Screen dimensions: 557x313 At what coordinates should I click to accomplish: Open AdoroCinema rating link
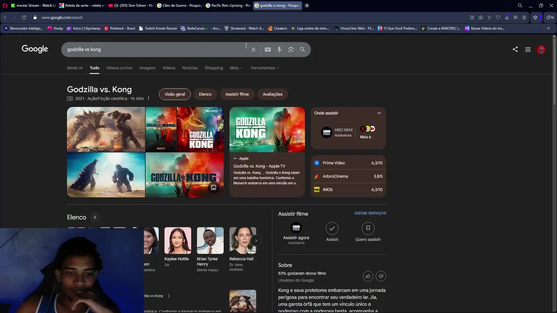click(348, 176)
